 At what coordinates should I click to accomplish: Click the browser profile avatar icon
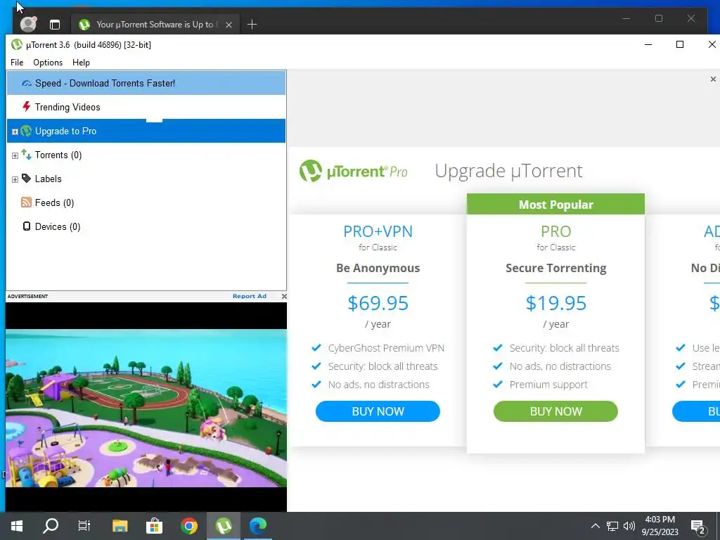pos(28,24)
